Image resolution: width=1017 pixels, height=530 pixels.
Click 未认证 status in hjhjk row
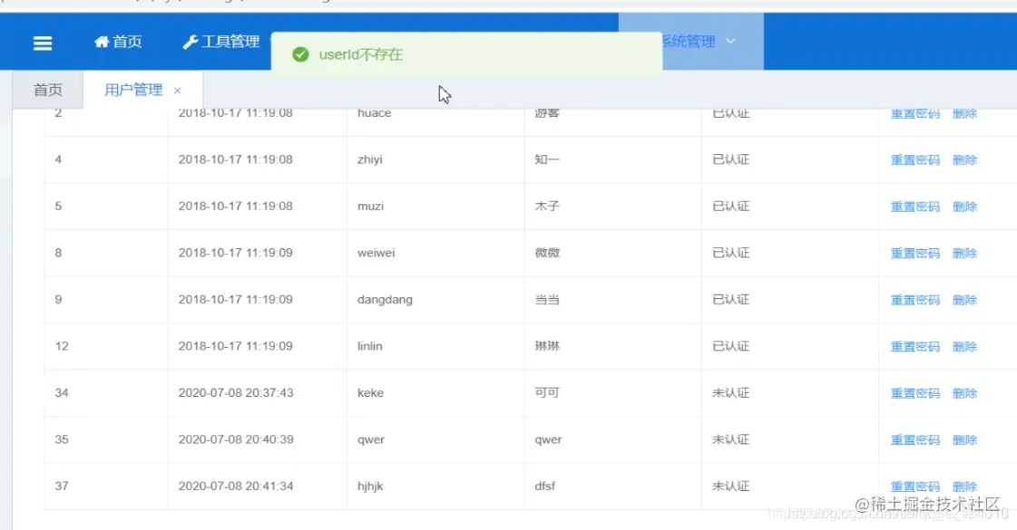(x=731, y=486)
